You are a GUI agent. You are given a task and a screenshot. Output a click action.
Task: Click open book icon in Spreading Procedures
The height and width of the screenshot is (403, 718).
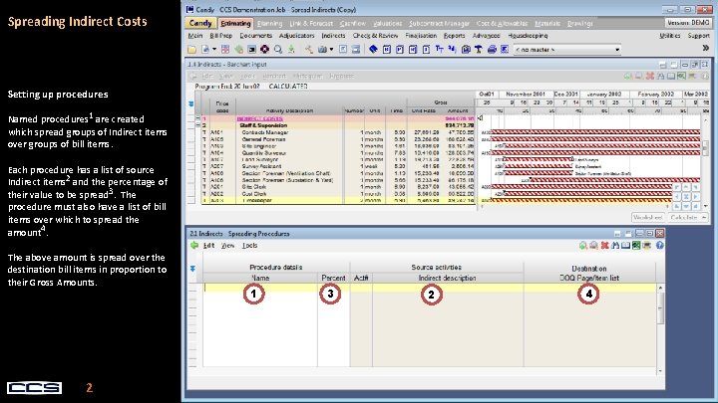(625, 246)
